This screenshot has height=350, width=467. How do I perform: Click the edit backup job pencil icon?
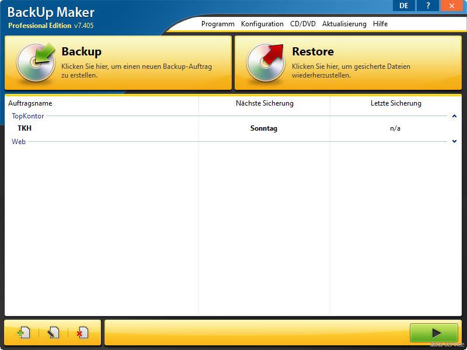click(x=53, y=332)
